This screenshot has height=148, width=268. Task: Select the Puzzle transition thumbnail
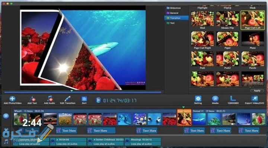point(252,59)
